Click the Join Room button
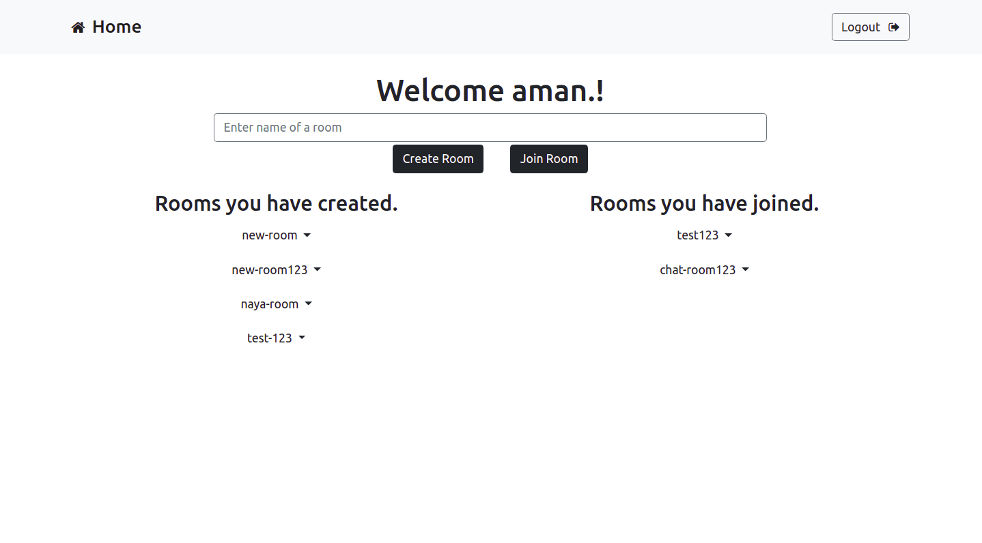This screenshot has width=982, height=543. 548,159
